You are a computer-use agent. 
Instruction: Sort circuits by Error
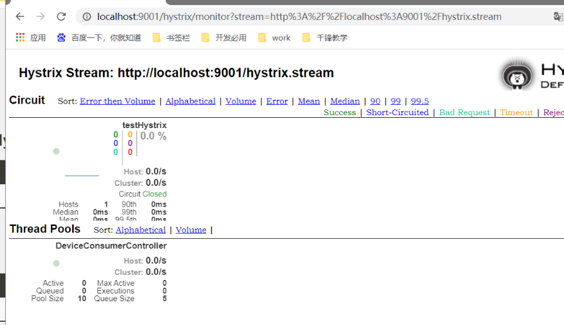[277, 102]
